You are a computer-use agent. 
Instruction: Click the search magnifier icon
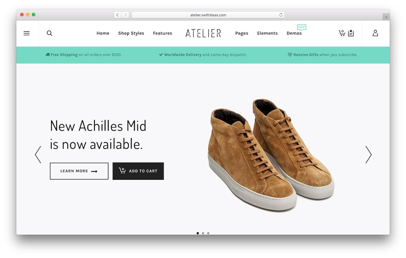[x=50, y=33]
